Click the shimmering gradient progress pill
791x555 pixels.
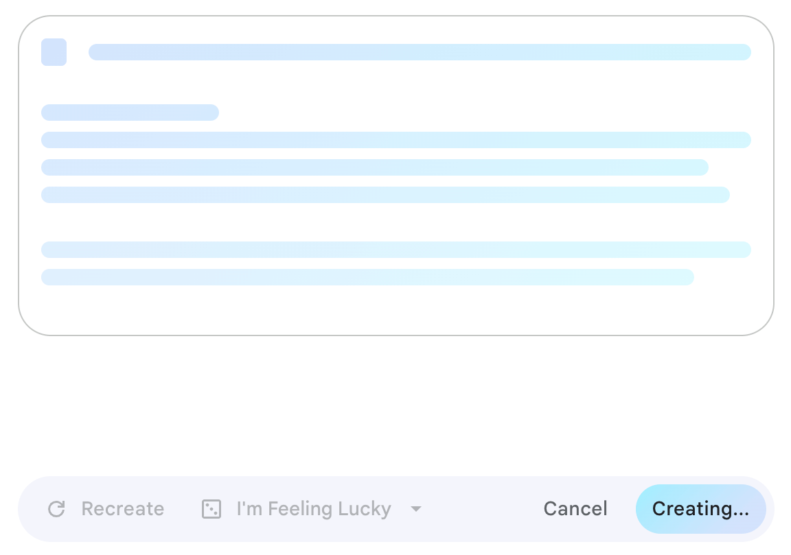tap(701, 509)
